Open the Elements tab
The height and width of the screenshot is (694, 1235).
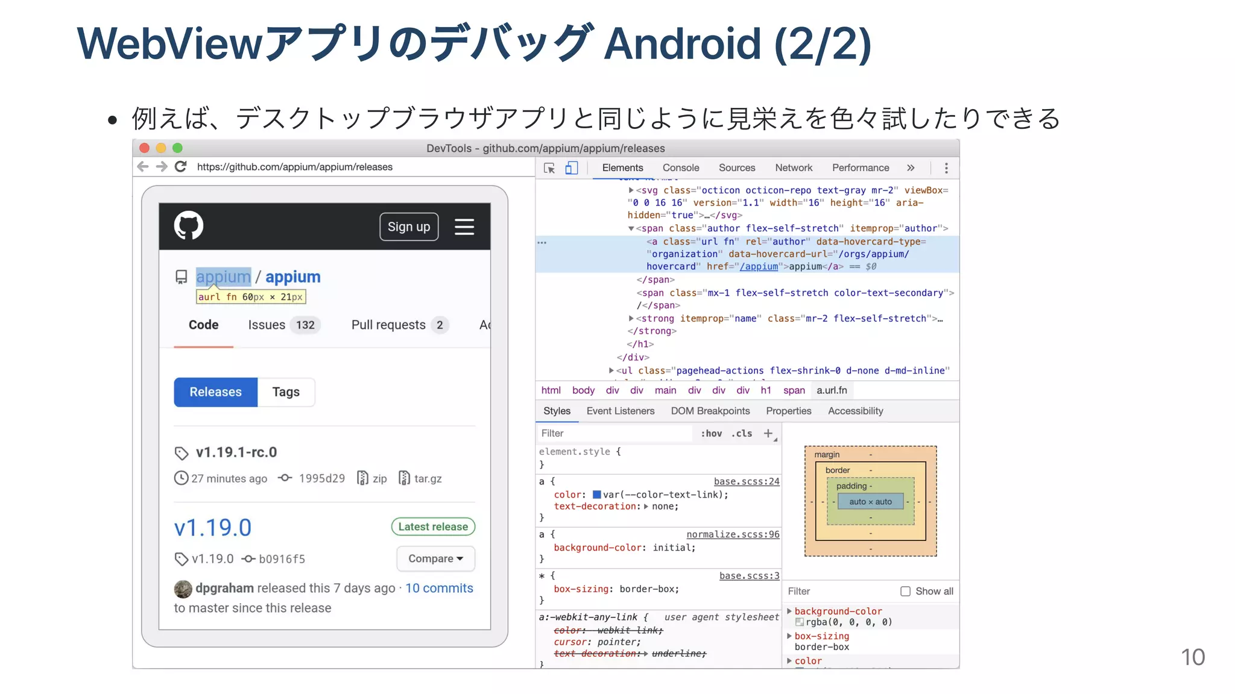[622, 168]
